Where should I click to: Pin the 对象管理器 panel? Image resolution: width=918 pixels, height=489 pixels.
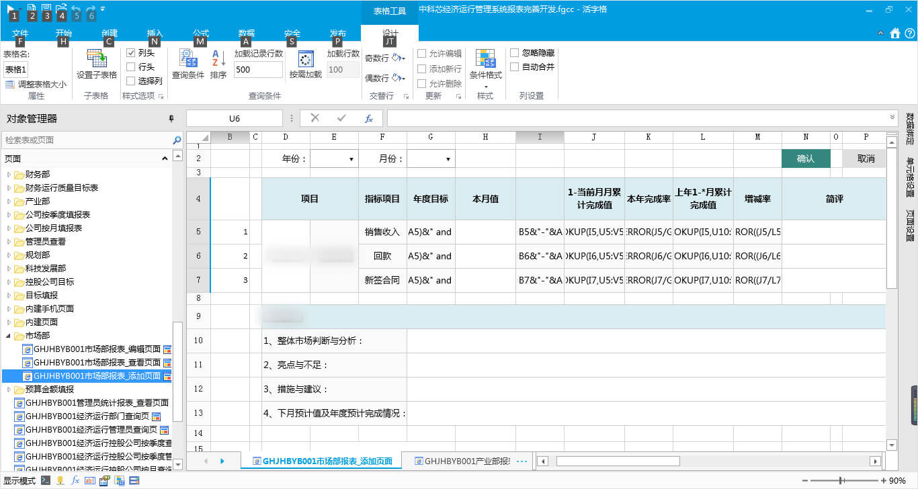[x=171, y=119]
